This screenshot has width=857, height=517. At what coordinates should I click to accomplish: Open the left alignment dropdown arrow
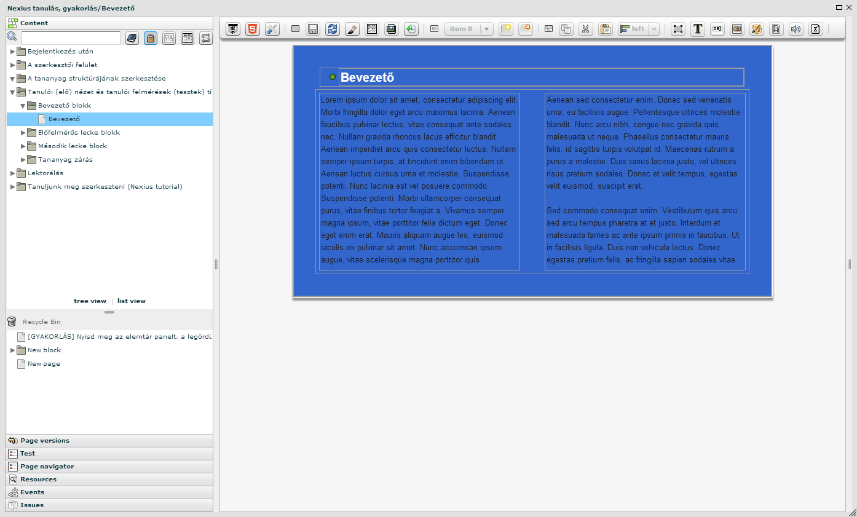click(654, 29)
